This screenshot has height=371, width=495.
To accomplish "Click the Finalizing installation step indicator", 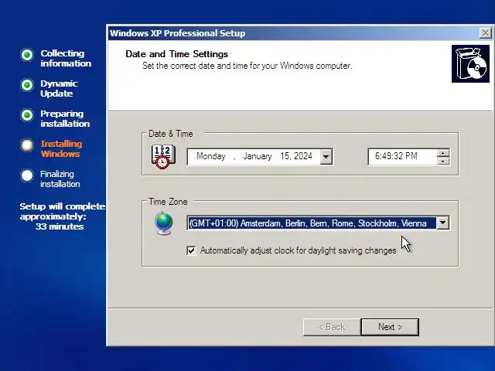I will (x=27, y=175).
